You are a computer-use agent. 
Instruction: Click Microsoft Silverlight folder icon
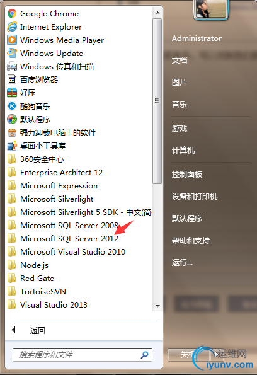(x=12, y=199)
